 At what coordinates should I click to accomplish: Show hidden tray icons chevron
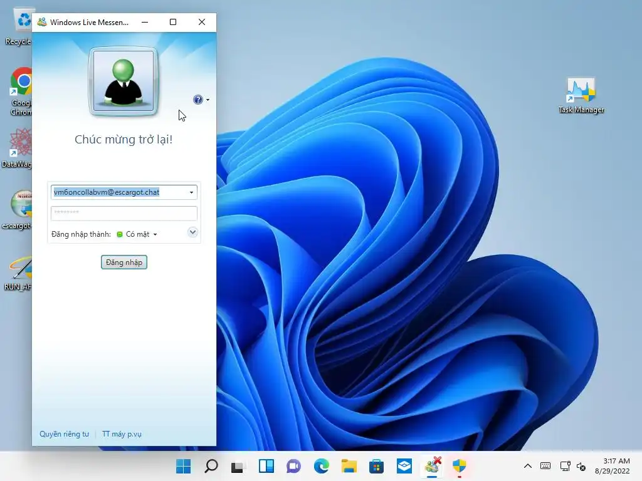coord(528,466)
